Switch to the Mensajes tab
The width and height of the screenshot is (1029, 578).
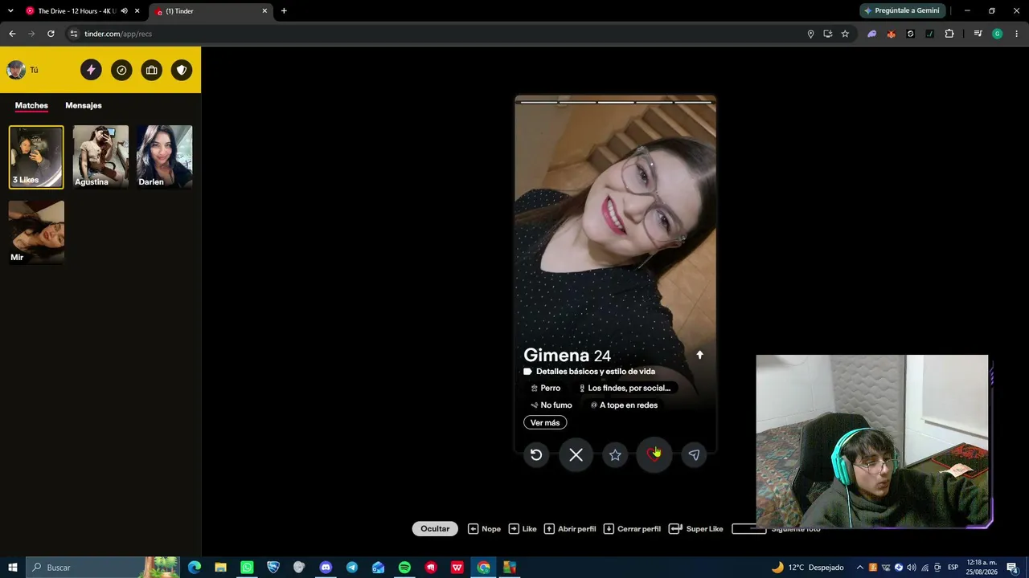click(x=84, y=105)
